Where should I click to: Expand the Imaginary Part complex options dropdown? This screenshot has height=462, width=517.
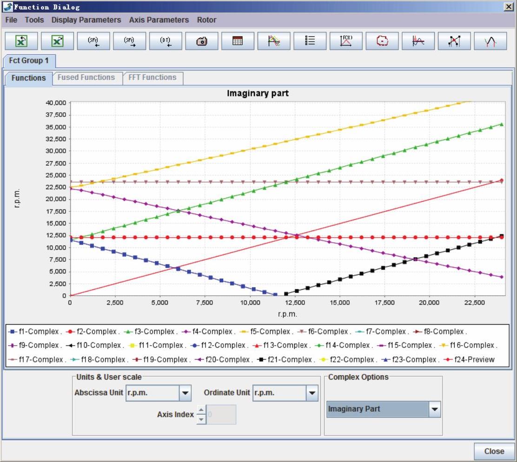point(434,409)
